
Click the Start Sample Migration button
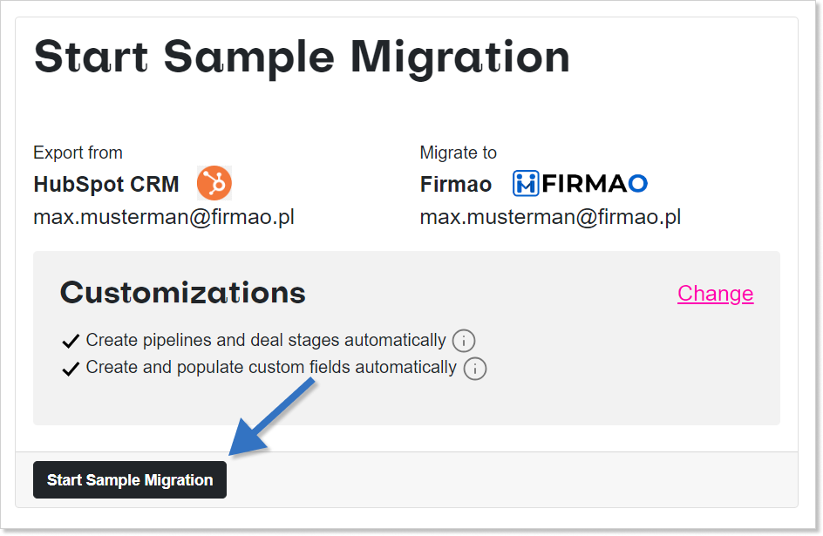pyautogui.click(x=130, y=480)
